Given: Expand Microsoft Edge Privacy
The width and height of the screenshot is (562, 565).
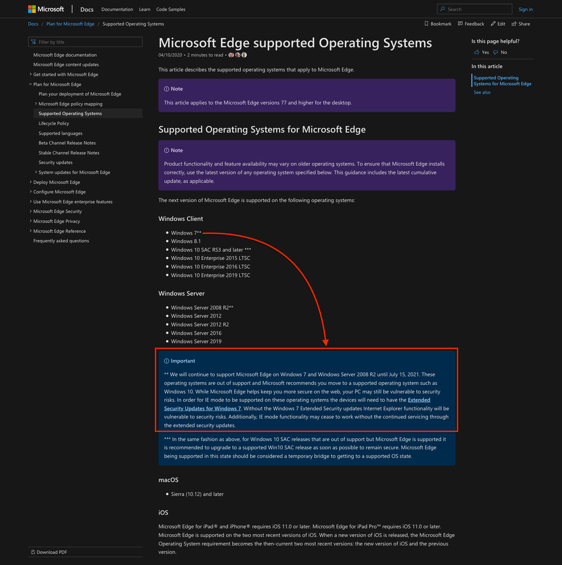Looking at the screenshot, I should (30, 221).
